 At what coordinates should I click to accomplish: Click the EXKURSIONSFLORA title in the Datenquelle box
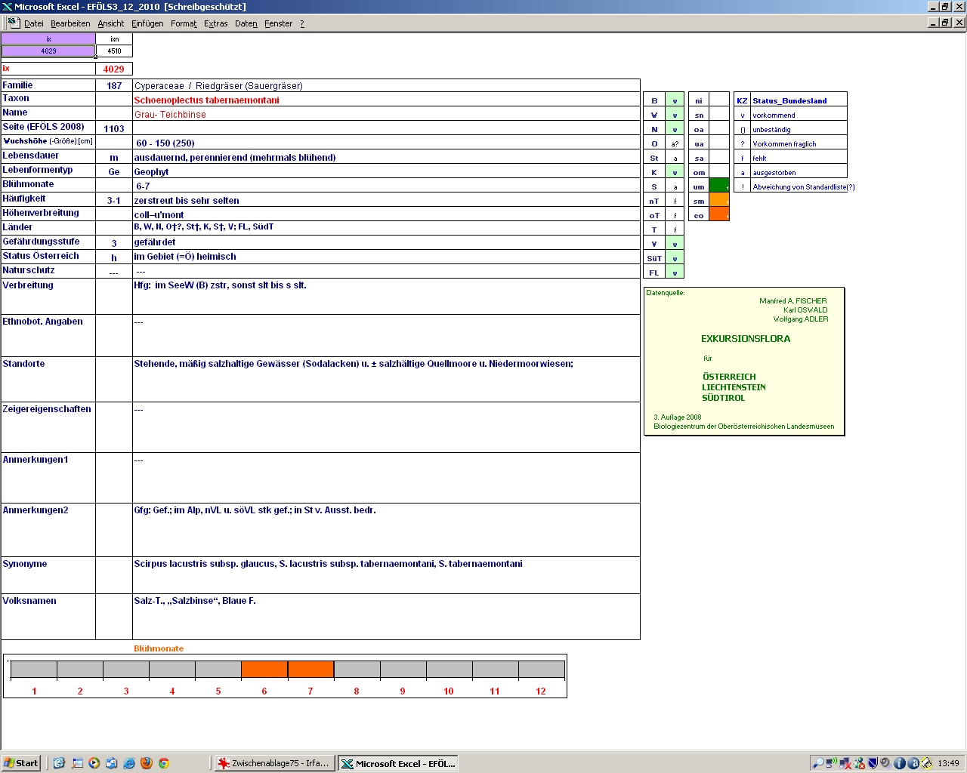tap(746, 339)
